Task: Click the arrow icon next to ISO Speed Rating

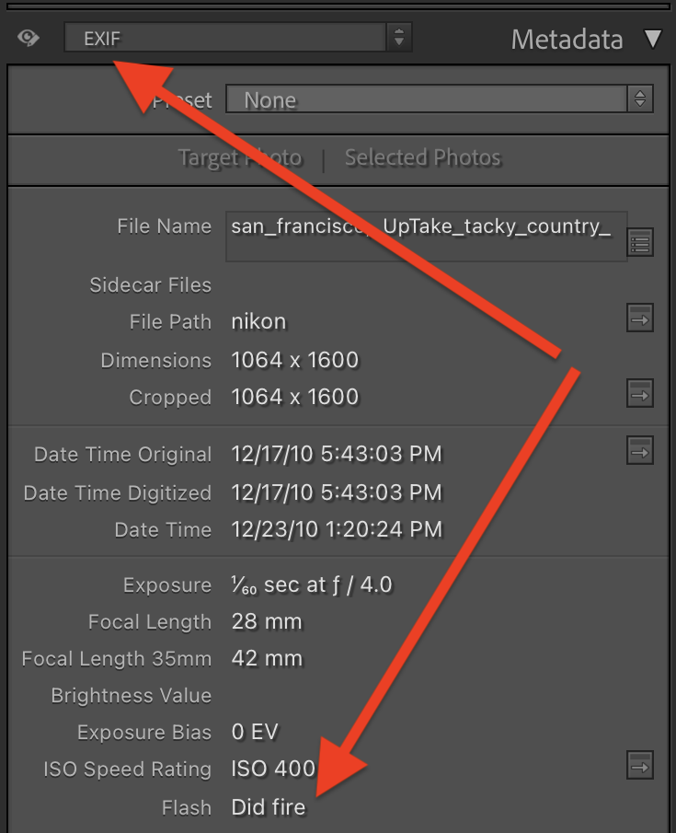Action: pos(640,765)
